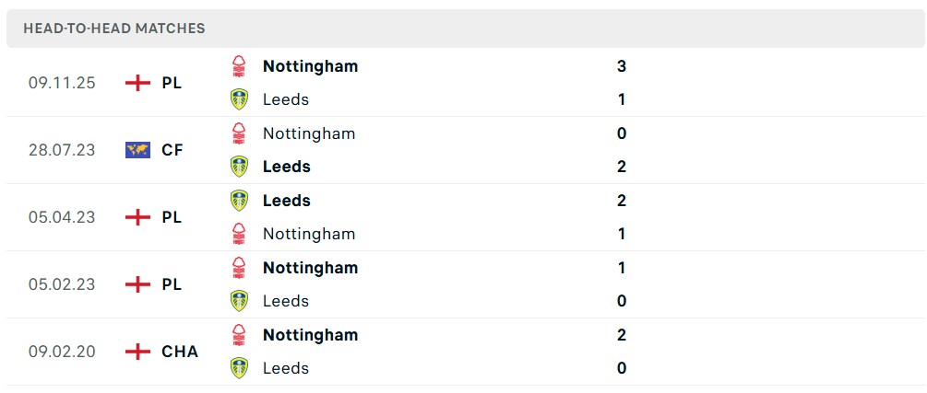Click England flag beside 09.11.25 PL

pos(137,83)
